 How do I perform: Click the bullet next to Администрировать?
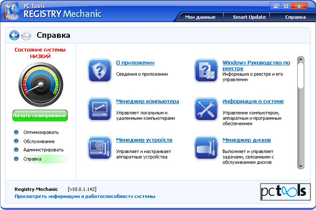point(16,150)
